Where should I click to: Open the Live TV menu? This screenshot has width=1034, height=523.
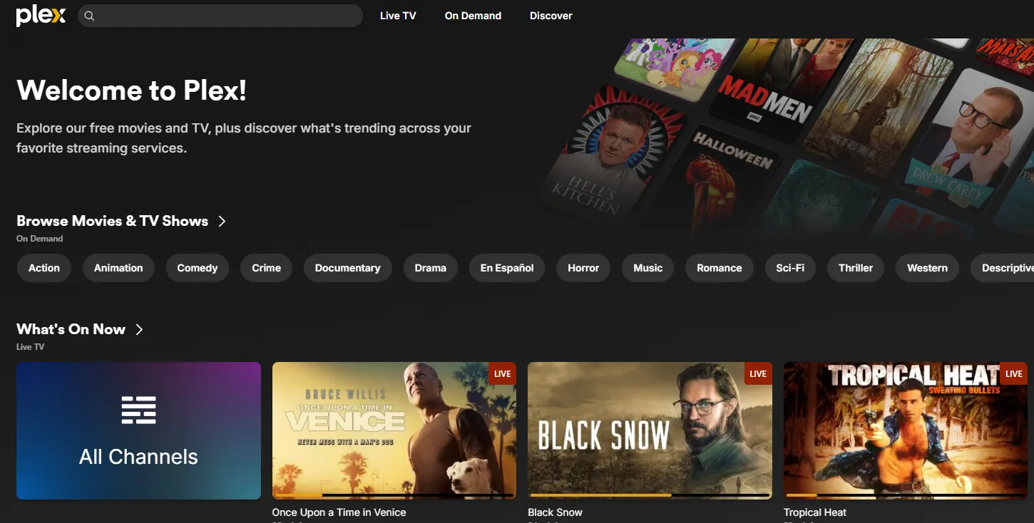397,16
